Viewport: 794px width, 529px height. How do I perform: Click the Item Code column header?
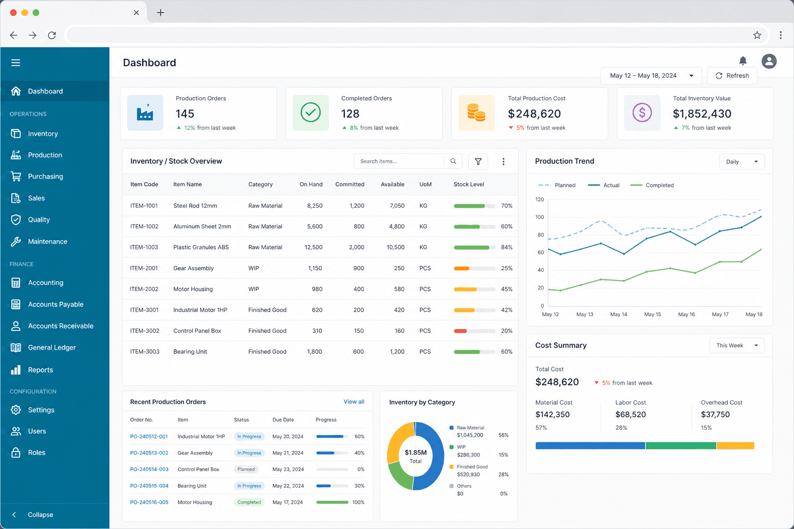point(144,184)
